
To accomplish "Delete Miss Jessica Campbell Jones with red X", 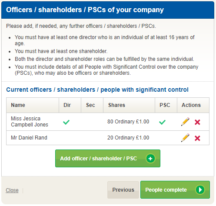I will 197,122.
